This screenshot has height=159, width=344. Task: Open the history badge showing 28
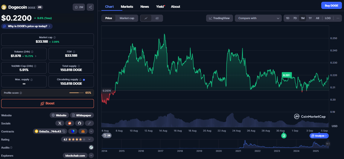107,136
